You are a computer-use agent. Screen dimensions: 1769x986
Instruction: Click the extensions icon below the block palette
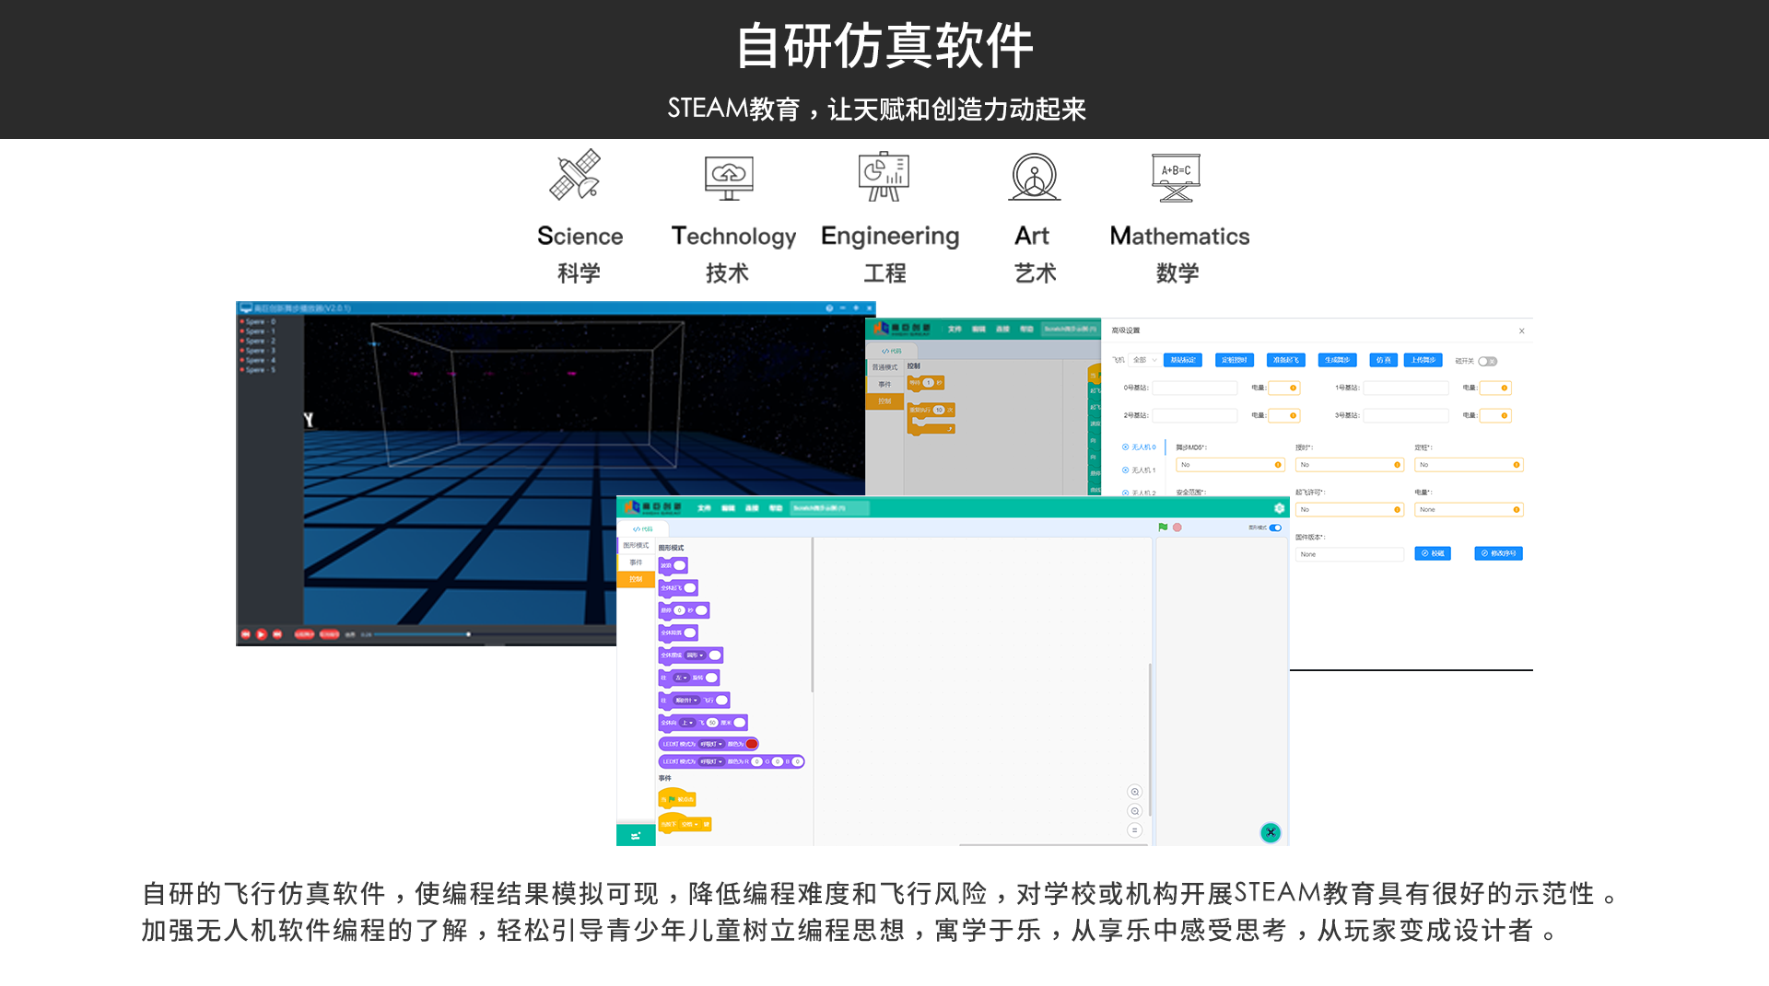click(x=635, y=835)
